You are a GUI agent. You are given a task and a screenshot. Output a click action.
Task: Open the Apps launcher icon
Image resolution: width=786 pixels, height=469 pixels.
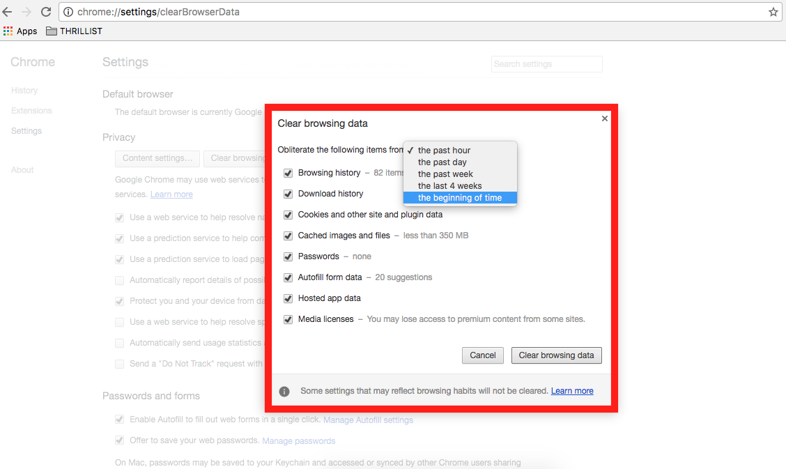8,31
